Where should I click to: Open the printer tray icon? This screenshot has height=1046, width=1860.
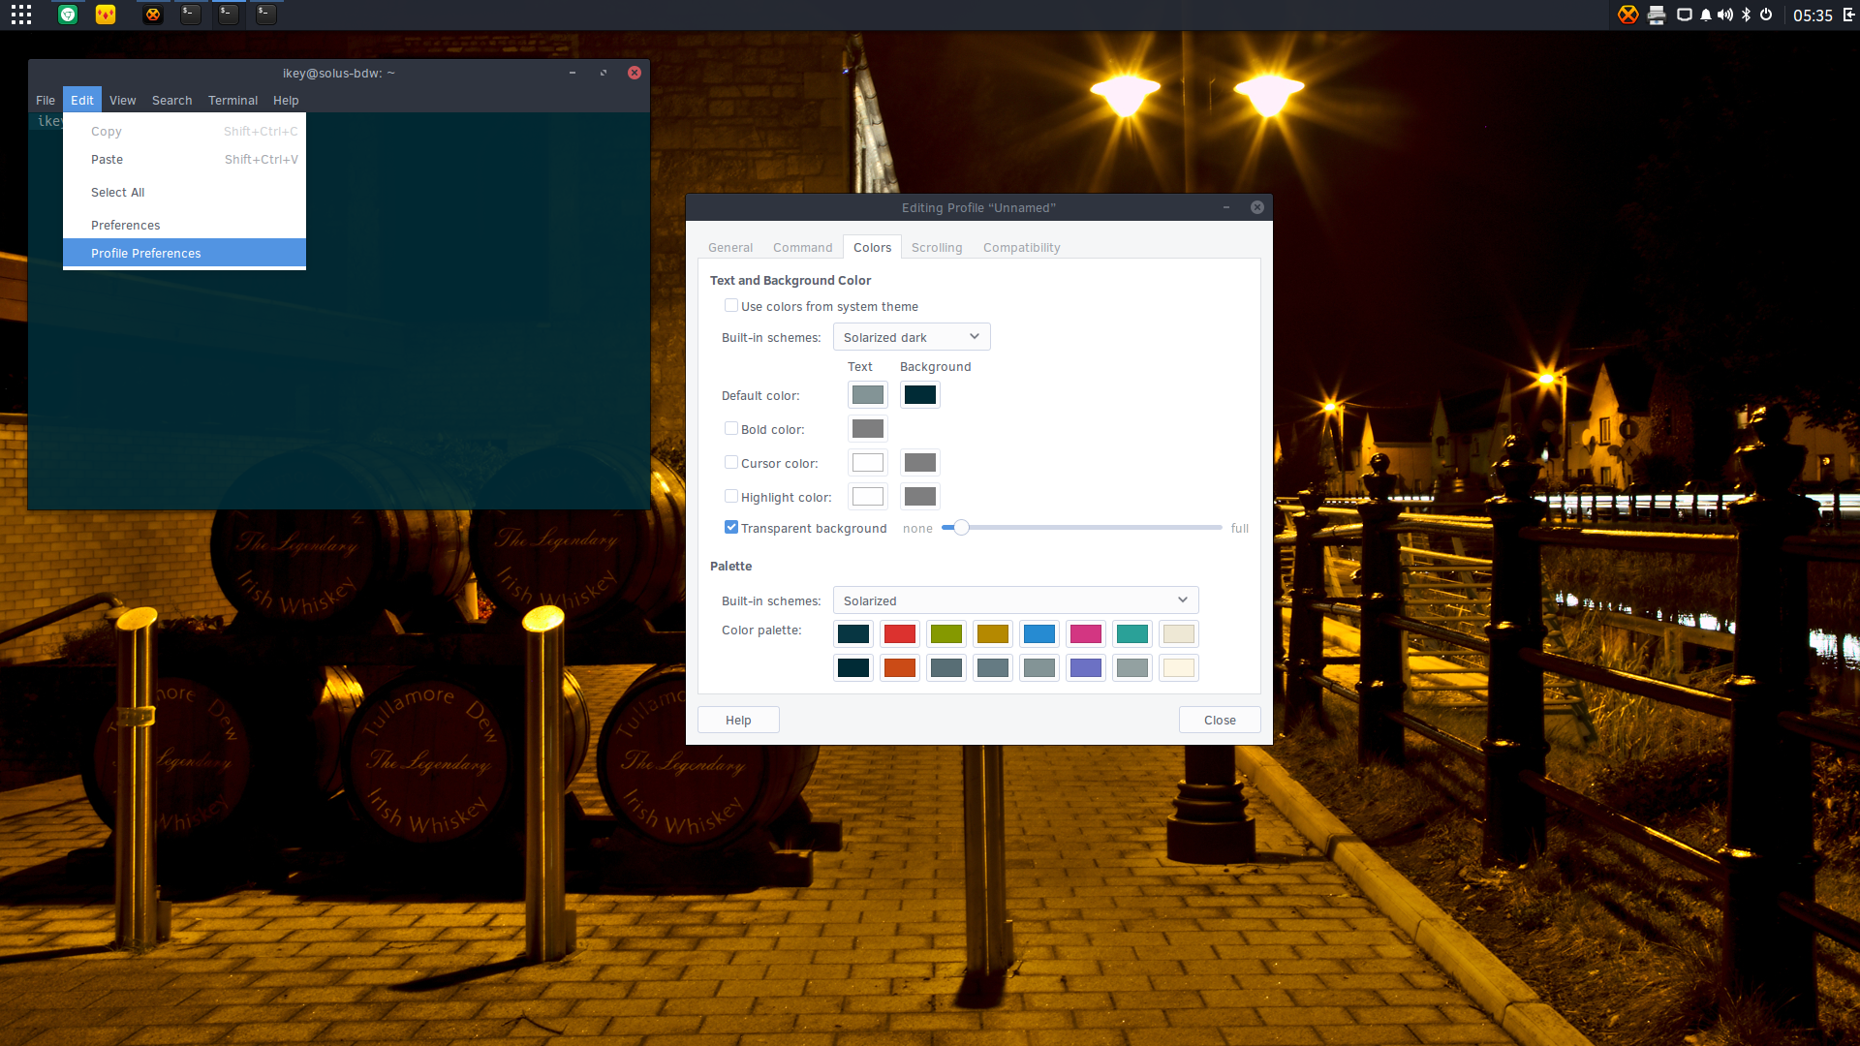1657,15
